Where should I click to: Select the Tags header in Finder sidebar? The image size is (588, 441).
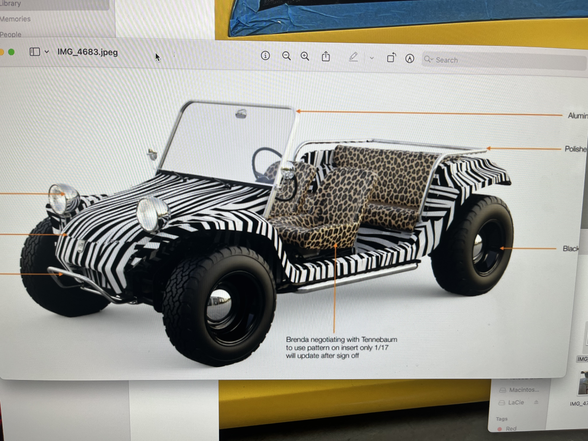[502, 418]
